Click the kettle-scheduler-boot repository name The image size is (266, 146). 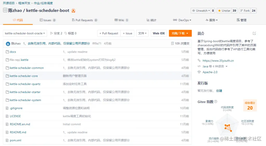(48, 10)
